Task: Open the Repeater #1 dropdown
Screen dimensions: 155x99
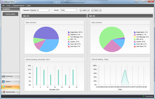Action: (40, 10)
